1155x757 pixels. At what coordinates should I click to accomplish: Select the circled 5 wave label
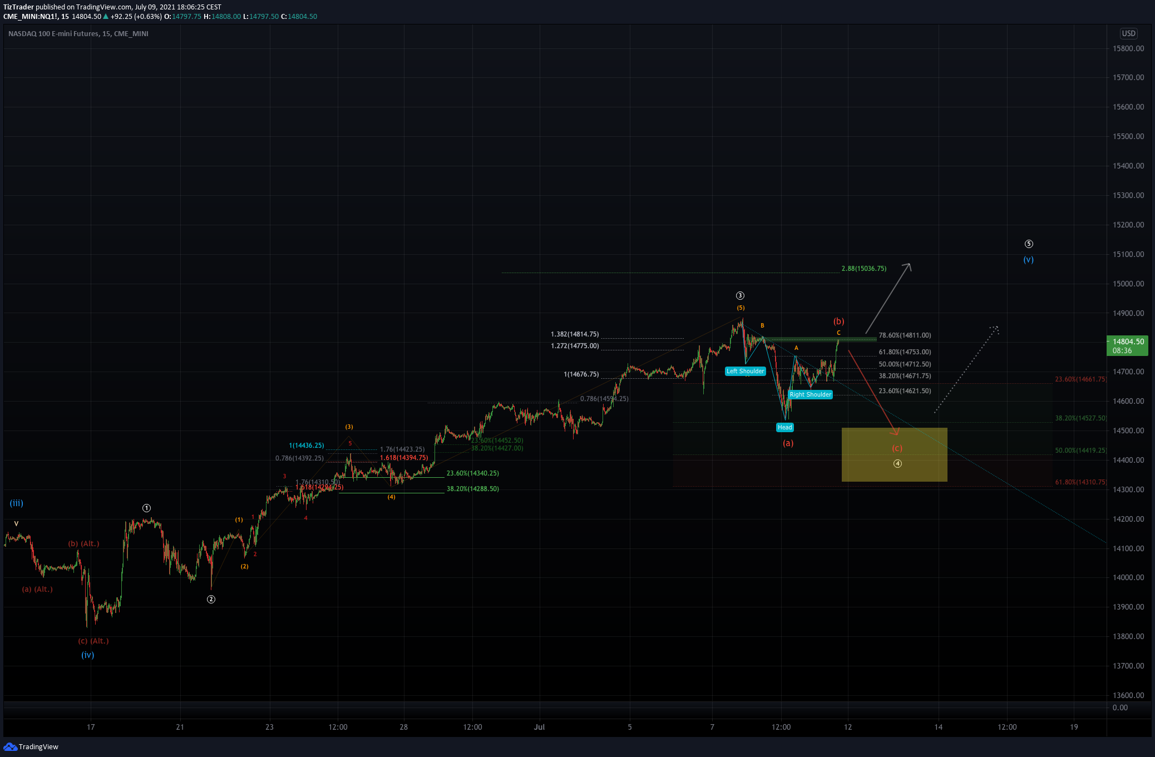click(x=1029, y=244)
